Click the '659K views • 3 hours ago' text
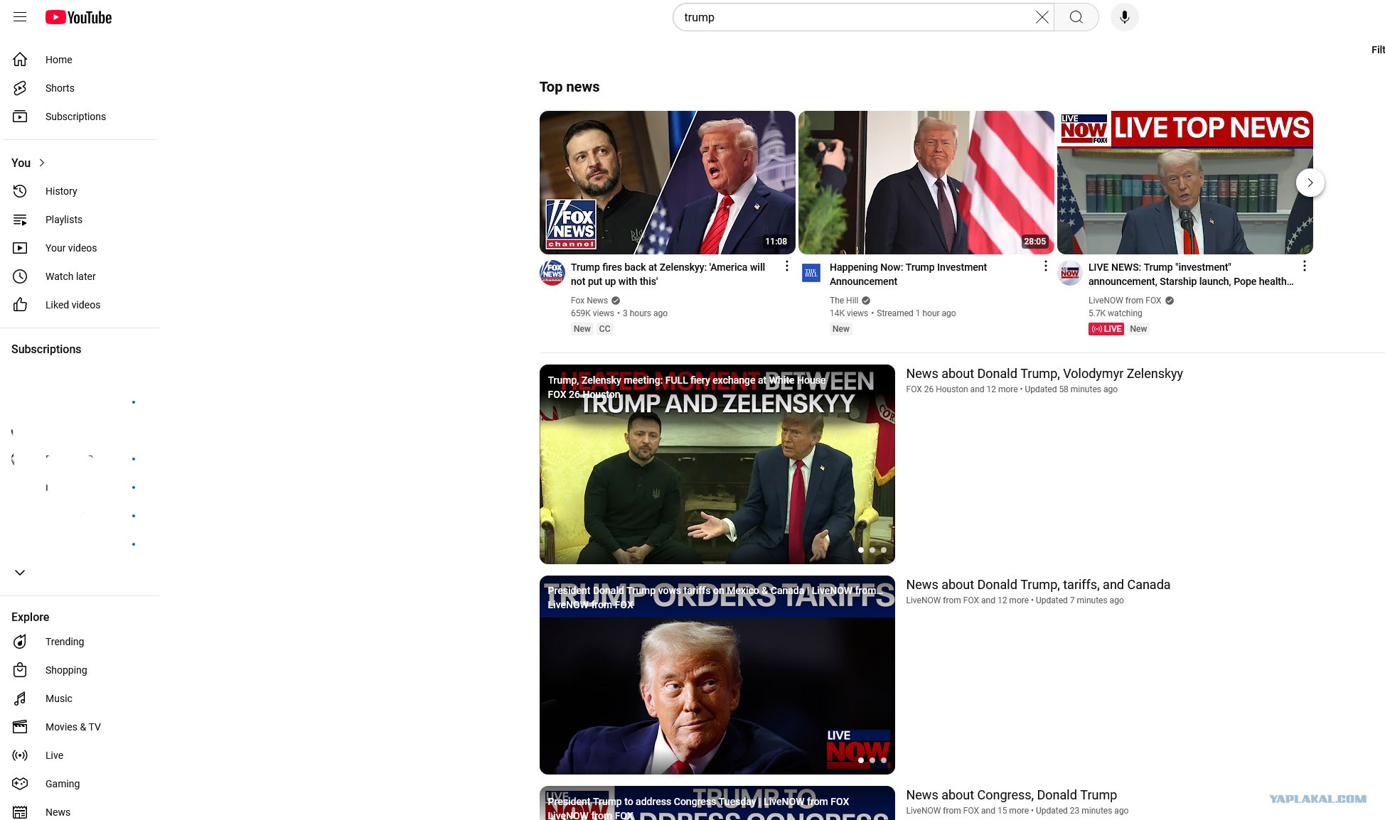 [619, 313]
